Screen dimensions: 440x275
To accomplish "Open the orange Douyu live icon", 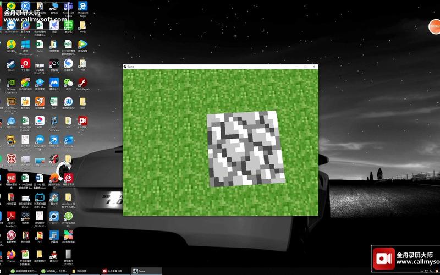I will (40, 102).
